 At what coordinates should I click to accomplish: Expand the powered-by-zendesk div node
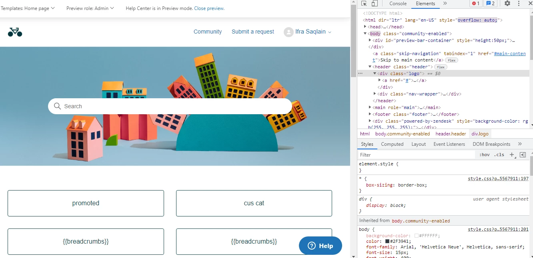tap(370, 121)
